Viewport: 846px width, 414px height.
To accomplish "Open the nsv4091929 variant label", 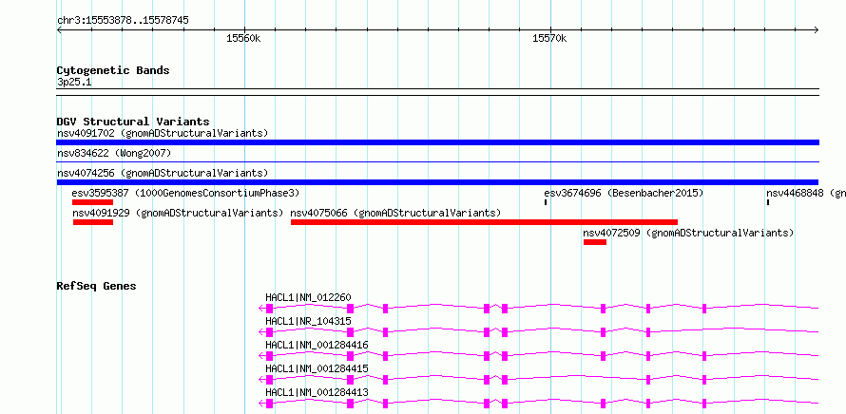I will pyautogui.click(x=178, y=213).
